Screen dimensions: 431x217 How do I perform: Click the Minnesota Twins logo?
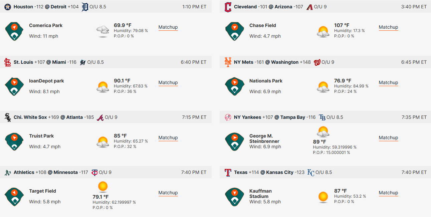pyautogui.click(x=94, y=172)
